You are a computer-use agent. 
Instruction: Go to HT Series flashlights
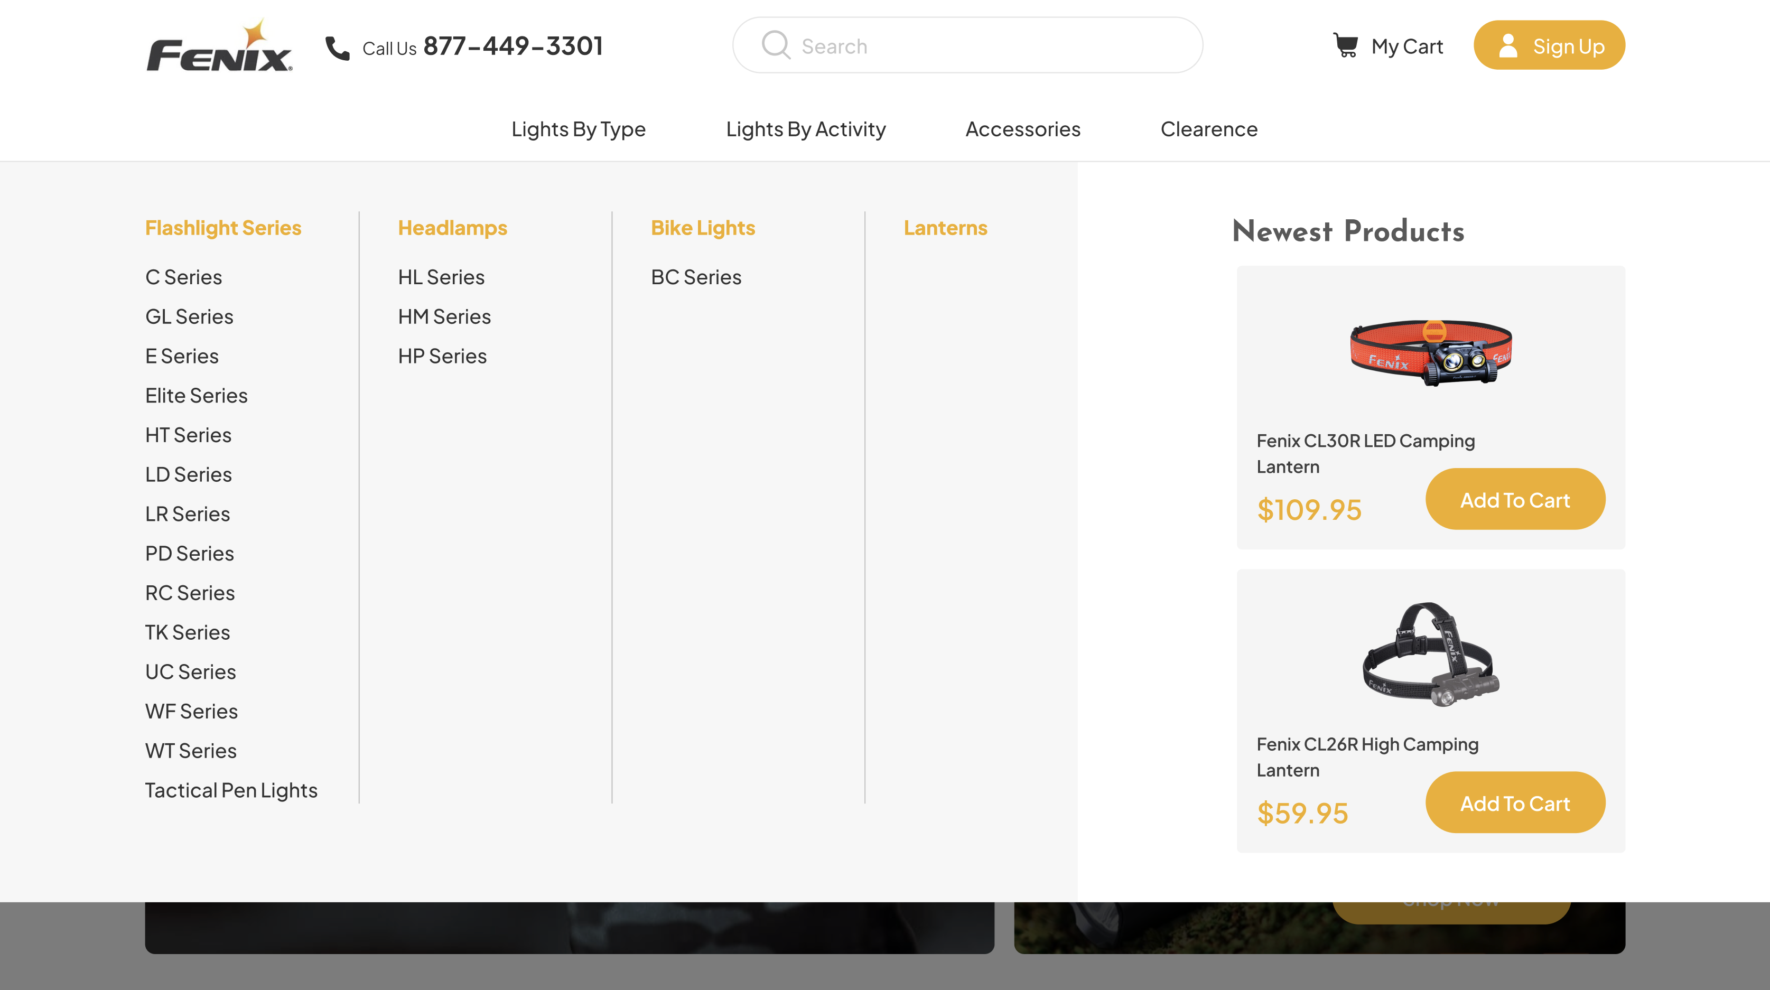click(x=188, y=435)
